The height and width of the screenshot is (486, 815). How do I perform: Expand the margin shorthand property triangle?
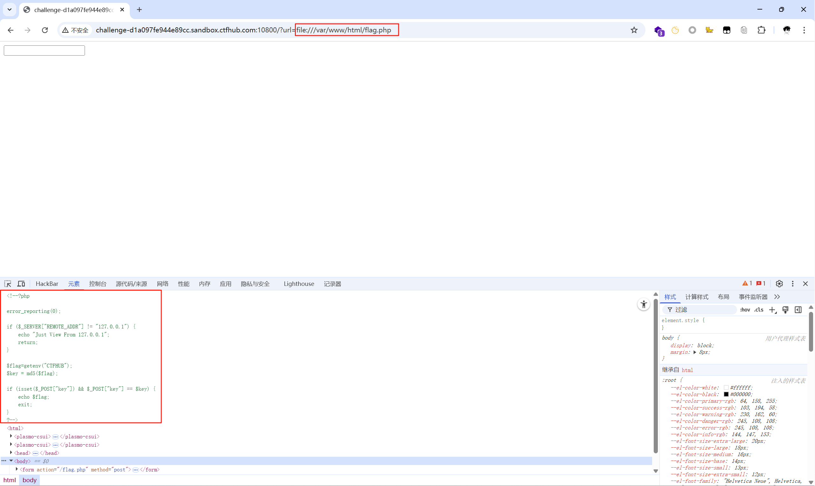(x=695, y=352)
